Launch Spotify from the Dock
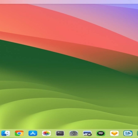This screenshot has width=138, height=138. [101, 134]
